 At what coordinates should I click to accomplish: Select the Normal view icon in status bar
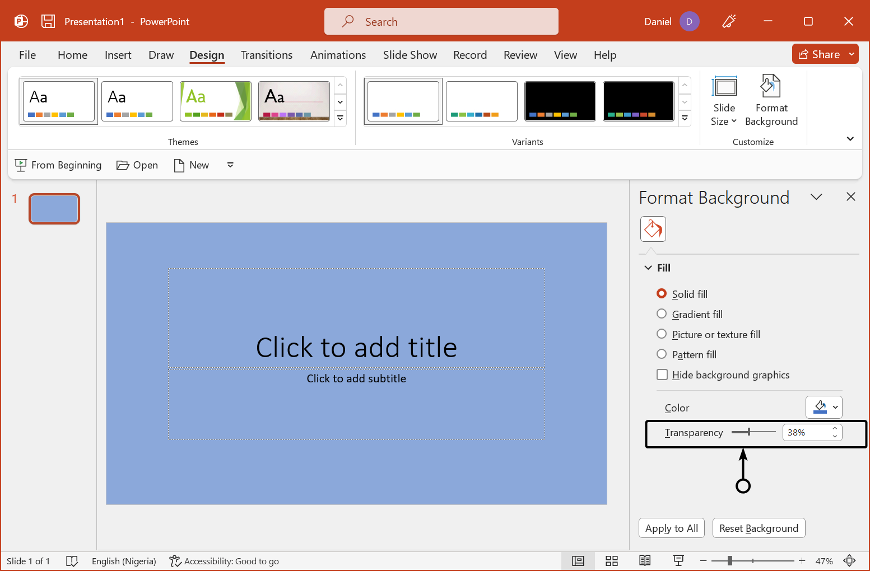point(578,560)
